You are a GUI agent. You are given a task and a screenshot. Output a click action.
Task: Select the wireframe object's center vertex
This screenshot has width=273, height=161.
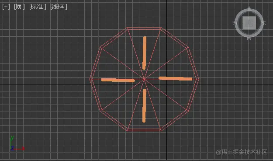(x=144, y=79)
